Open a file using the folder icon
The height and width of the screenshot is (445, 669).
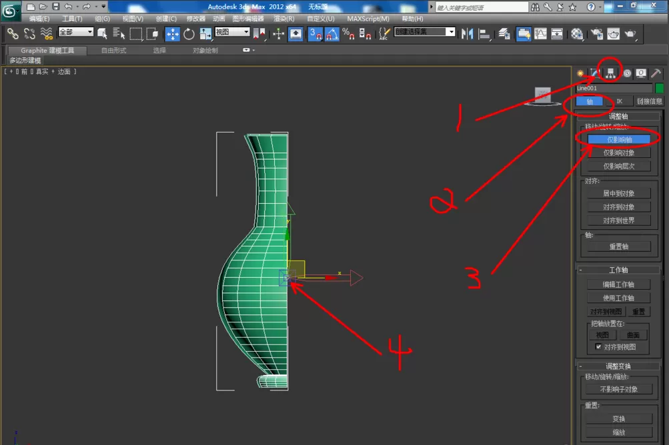click(43, 7)
